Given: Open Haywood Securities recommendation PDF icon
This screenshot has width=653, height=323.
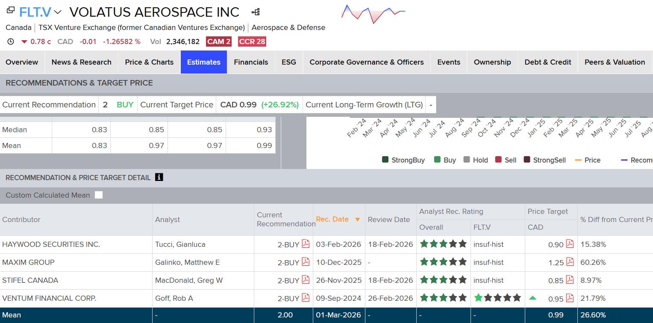Looking at the screenshot, I should tap(306, 244).
